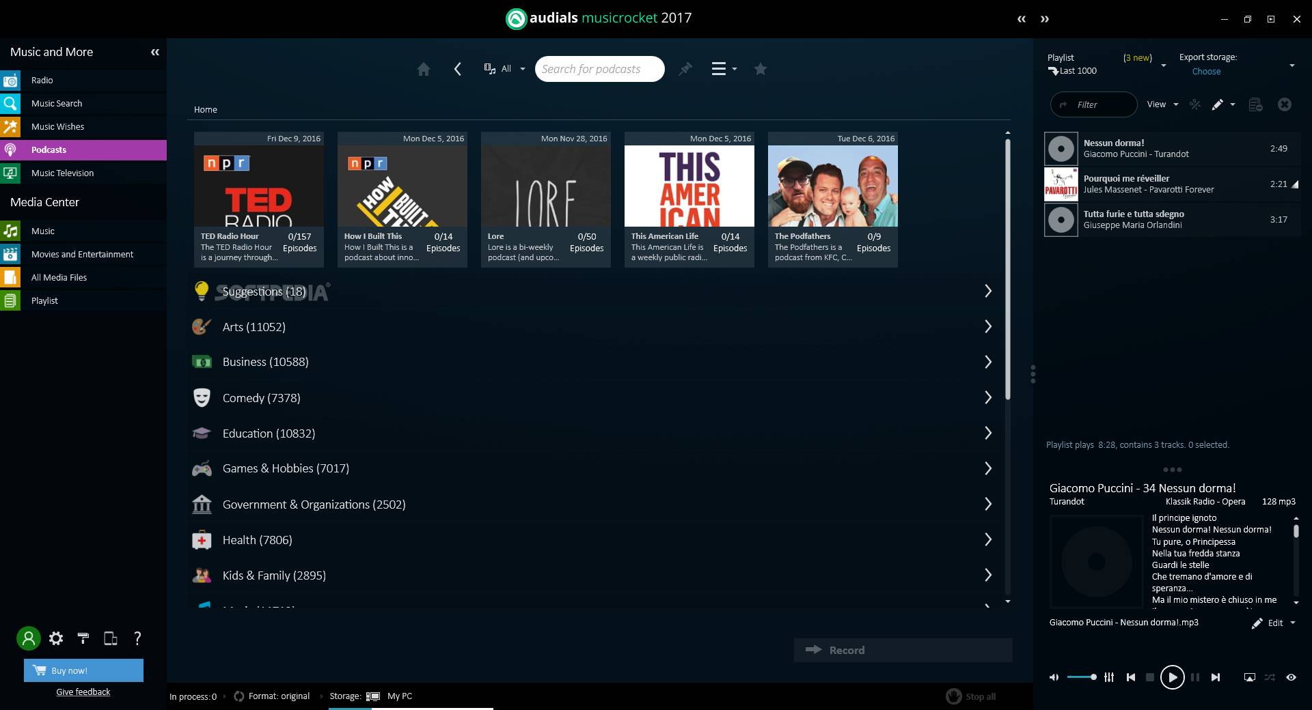Open Movies and Entertainment
The image size is (1312, 710).
pyautogui.click(x=83, y=254)
